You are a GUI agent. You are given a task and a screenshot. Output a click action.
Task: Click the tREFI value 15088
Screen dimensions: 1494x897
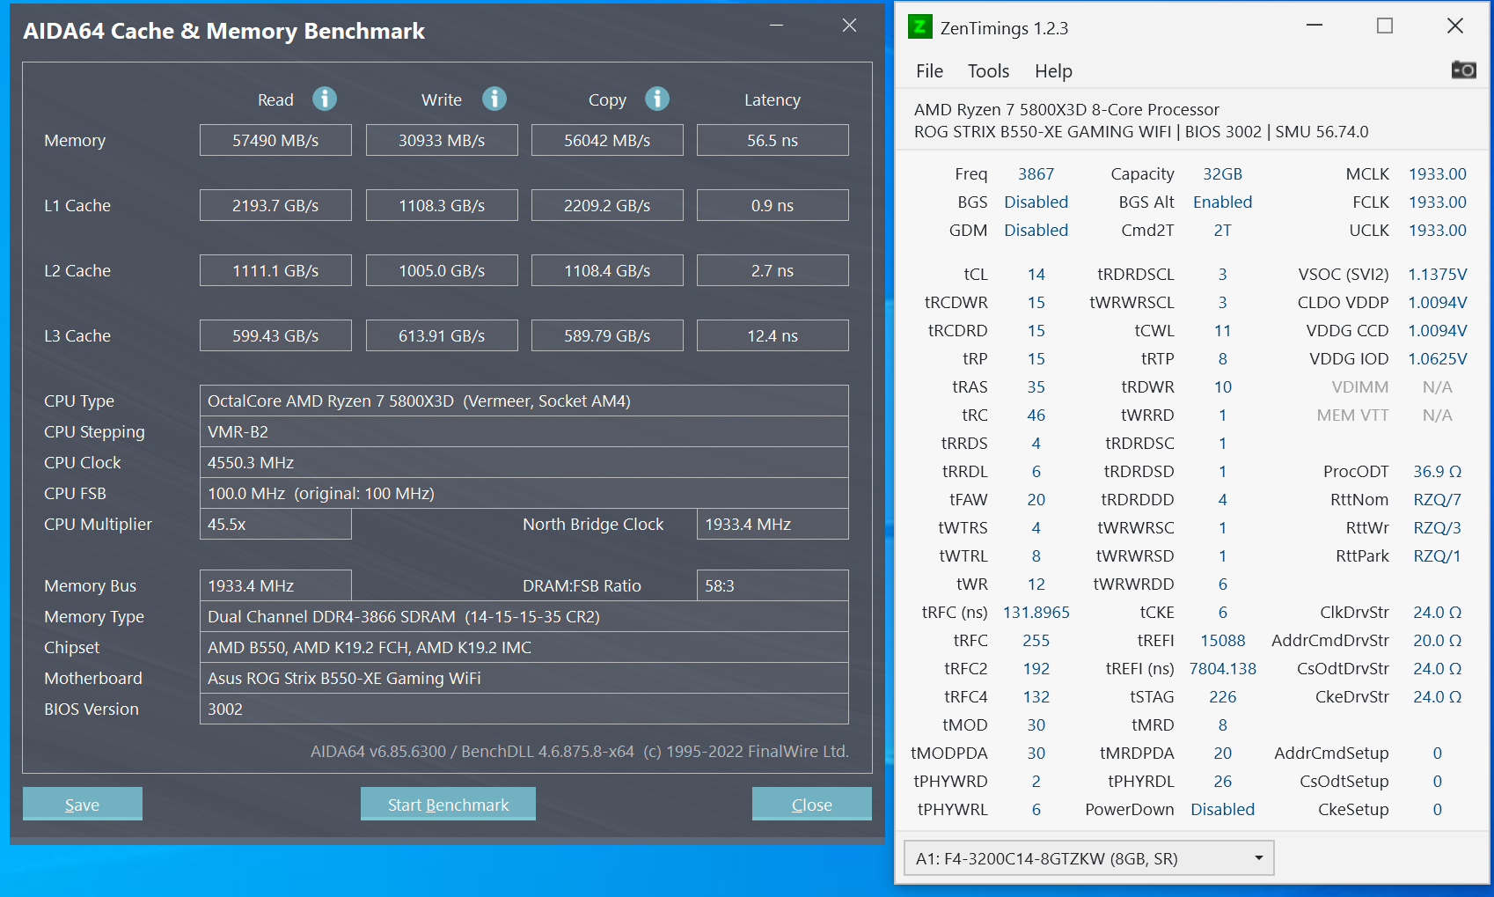point(1223,641)
